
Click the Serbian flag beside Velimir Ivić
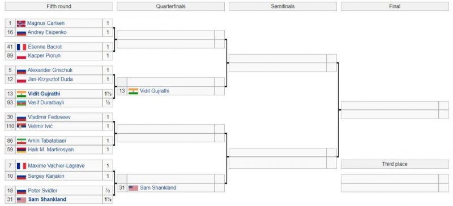22,126
